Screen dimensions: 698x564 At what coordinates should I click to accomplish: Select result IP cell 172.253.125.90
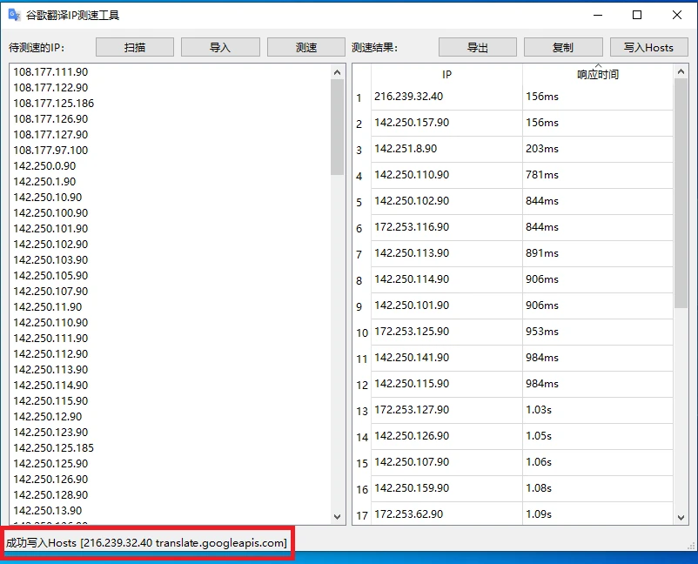tap(447, 332)
